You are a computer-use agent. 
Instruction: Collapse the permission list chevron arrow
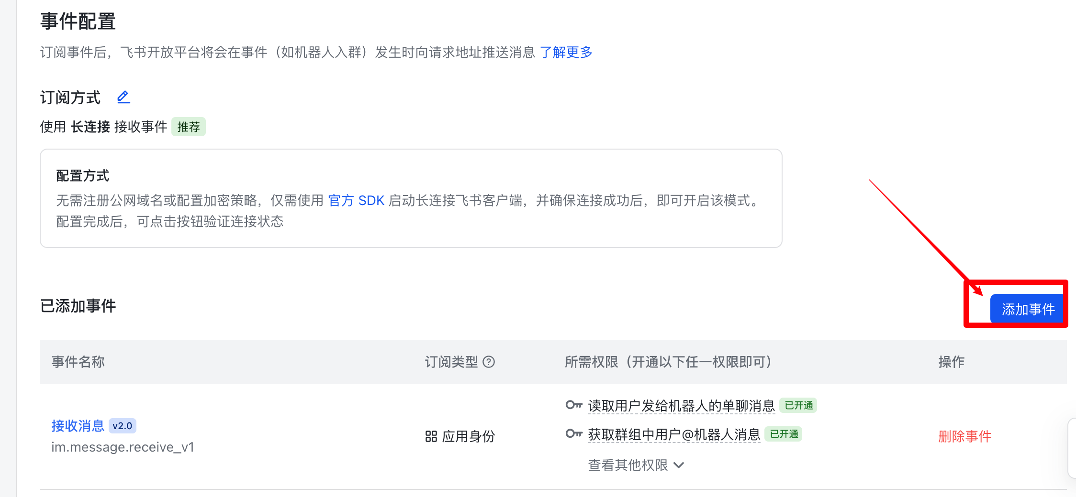679,465
